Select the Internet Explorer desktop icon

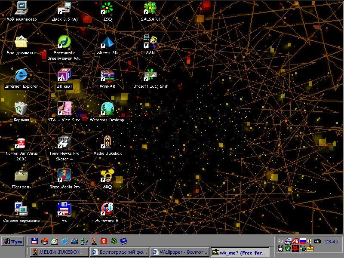21,78
